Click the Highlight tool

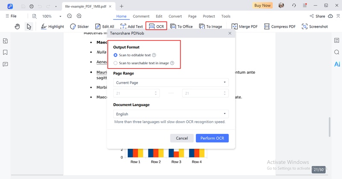tap(53, 26)
